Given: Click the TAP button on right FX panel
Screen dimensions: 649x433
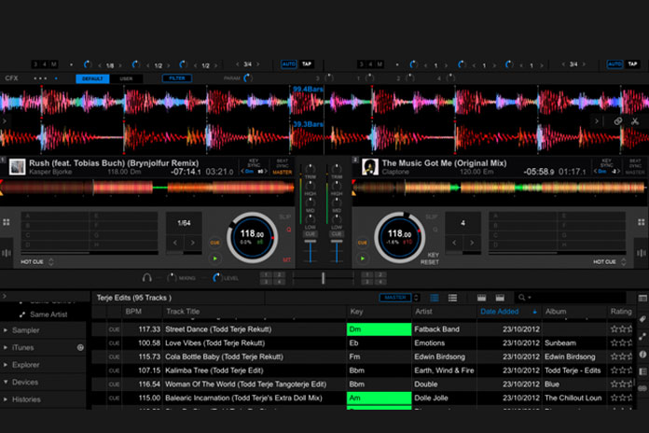Looking at the screenshot, I should point(631,64).
